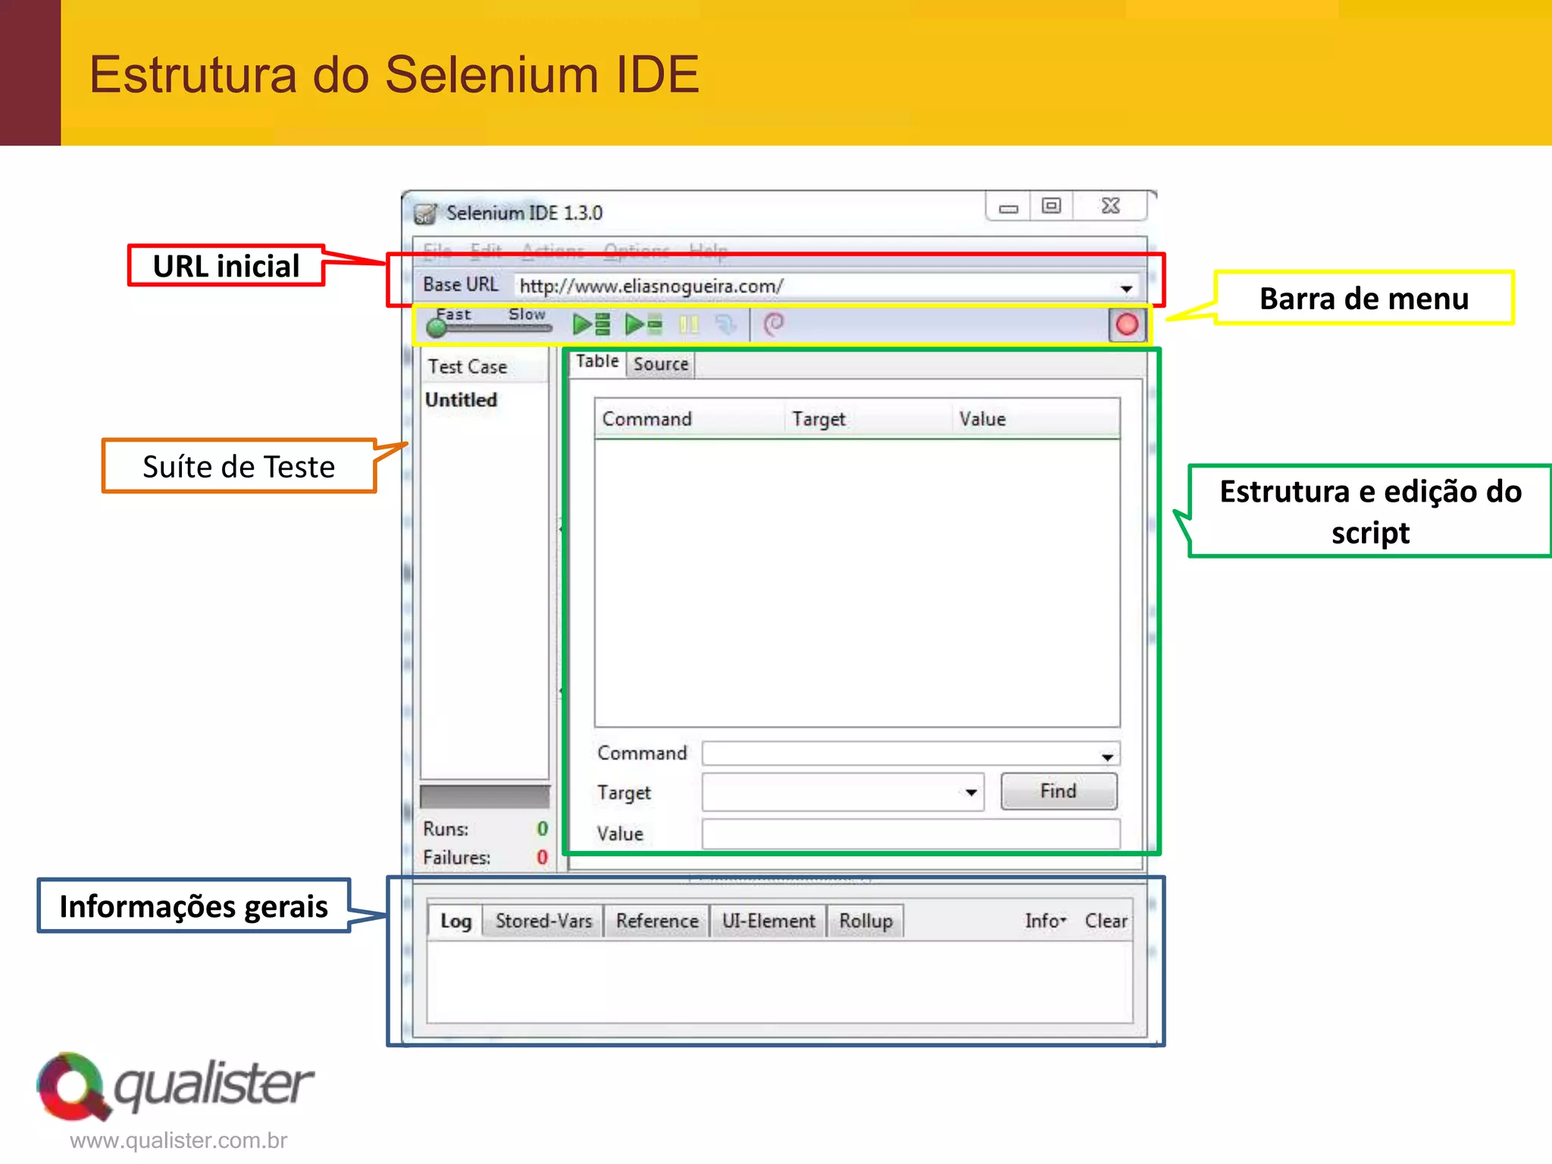Click the Step icon in toolbar
The image size is (1552, 1164).
point(726,325)
